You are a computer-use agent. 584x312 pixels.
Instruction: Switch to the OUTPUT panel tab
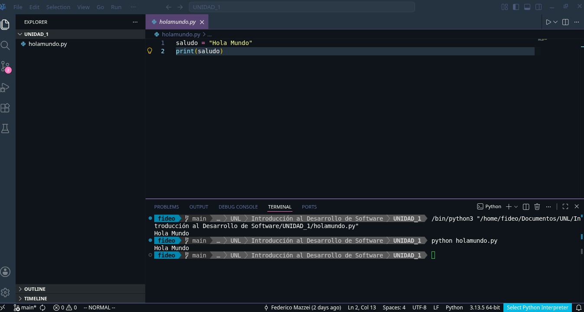click(199, 207)
